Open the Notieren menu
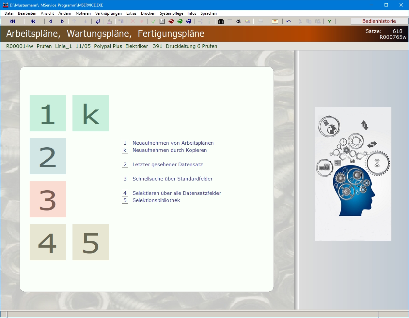 83,13
